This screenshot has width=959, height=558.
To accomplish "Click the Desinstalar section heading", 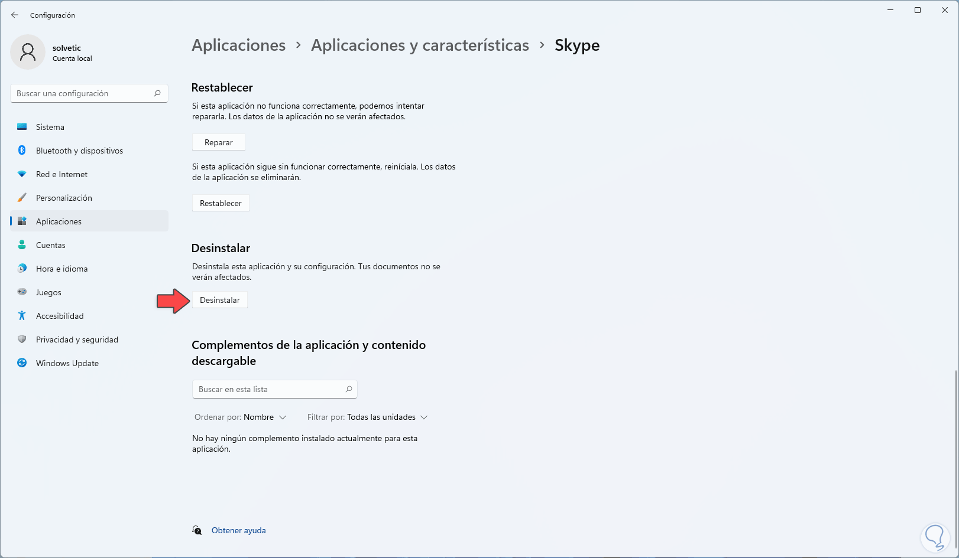I will pyautogui.click(x=221, y=248).
